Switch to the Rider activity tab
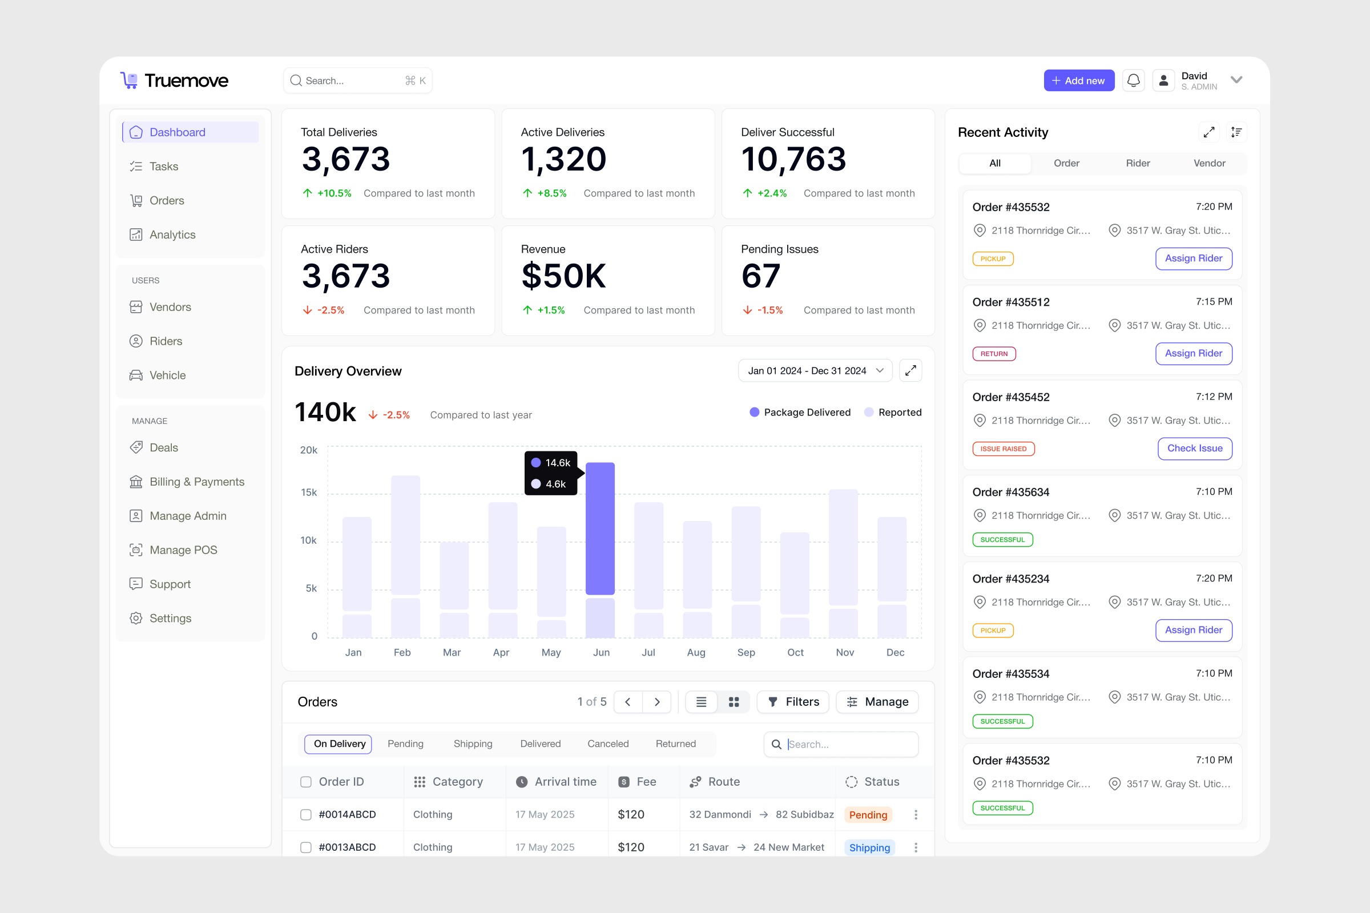The image size is (1370, 913). click(x=1138, y=163)
